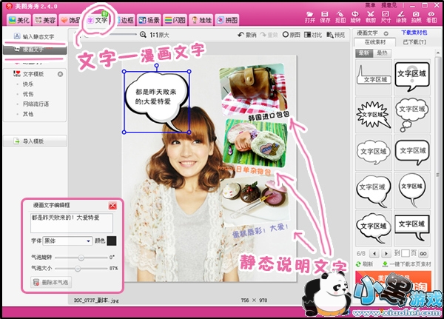The image size is (444, 319).
Task: Switch to the 美容 tab
Action: pyautogui.click(x=43, y=20)
